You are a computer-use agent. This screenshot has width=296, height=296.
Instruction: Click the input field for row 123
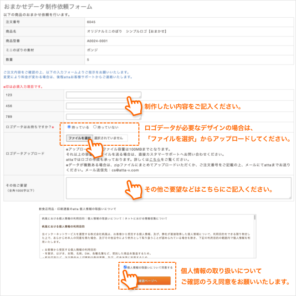point(103,95)
